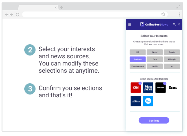This screenshot has width=187, height=136.
Task: Toggle the Fox News source
Action: [148, 88]
